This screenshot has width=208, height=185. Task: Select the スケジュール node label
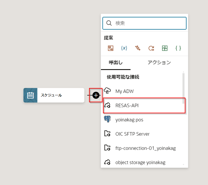pyautogui.click(x=51, y=95)
